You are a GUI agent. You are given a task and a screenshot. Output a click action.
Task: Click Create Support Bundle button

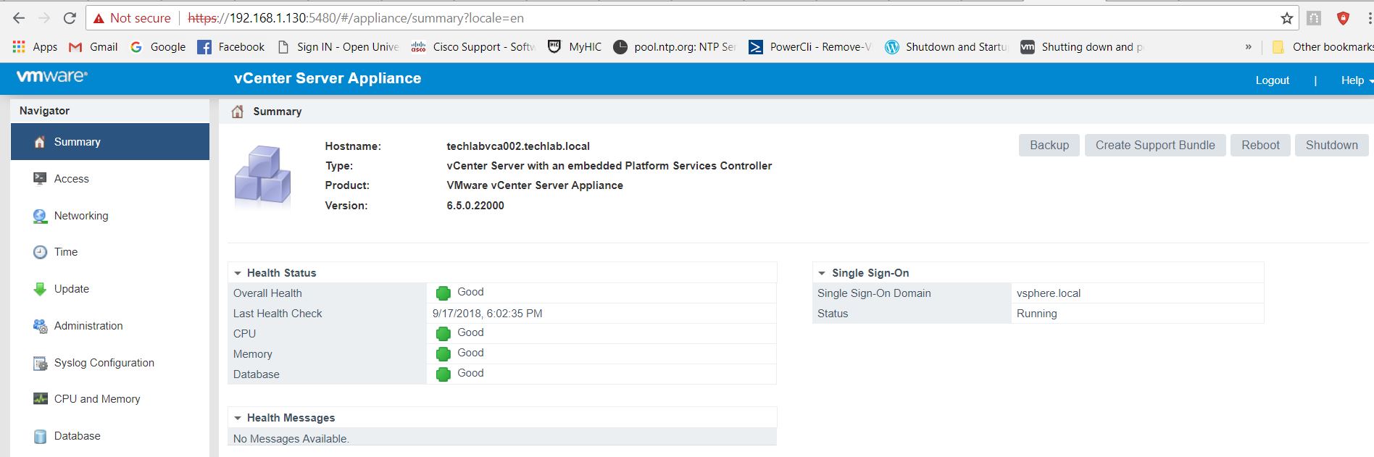[x=1155, y=146]
